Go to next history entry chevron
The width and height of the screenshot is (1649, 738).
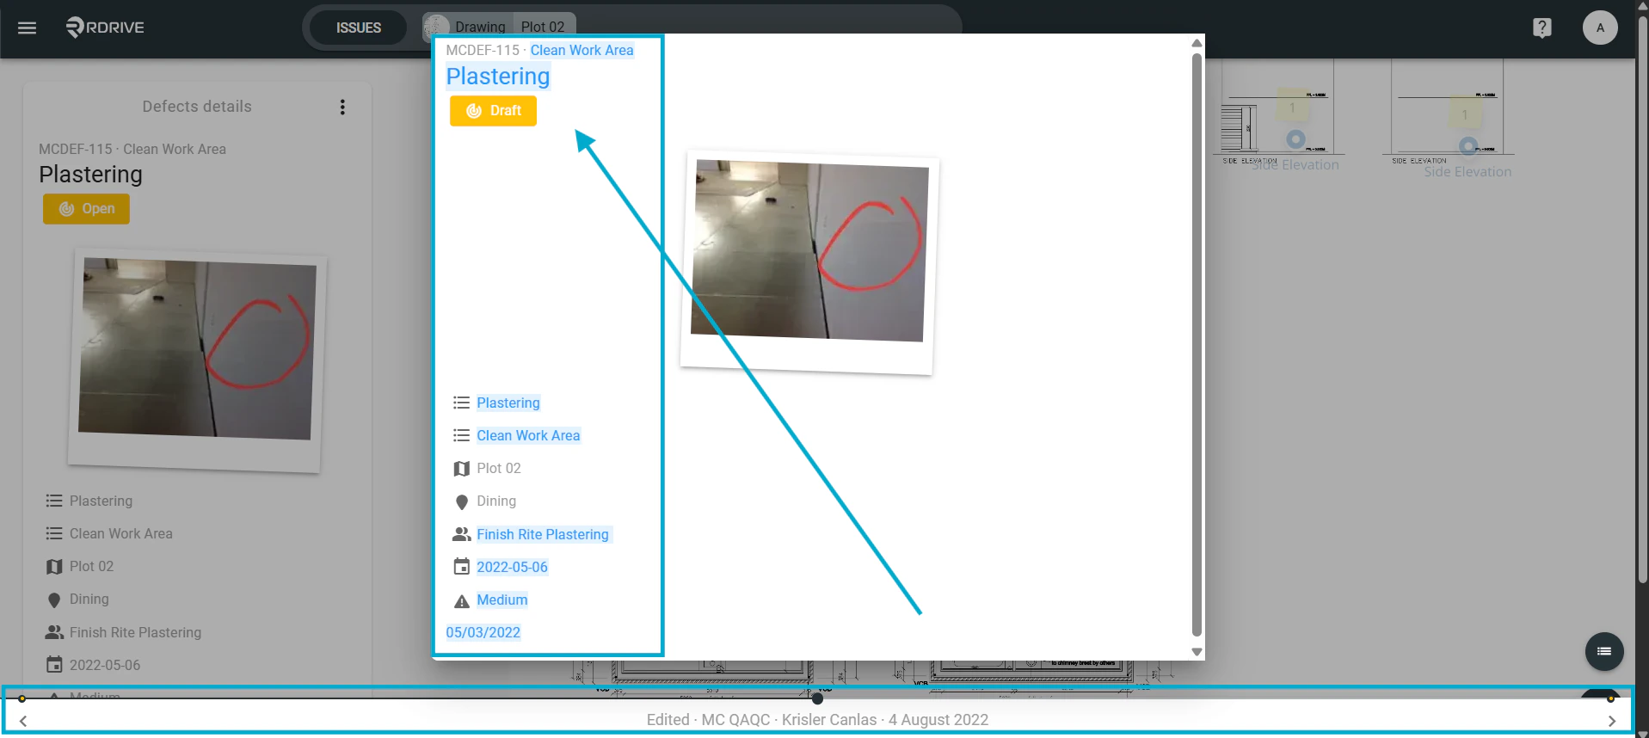tap(1612, 721)
